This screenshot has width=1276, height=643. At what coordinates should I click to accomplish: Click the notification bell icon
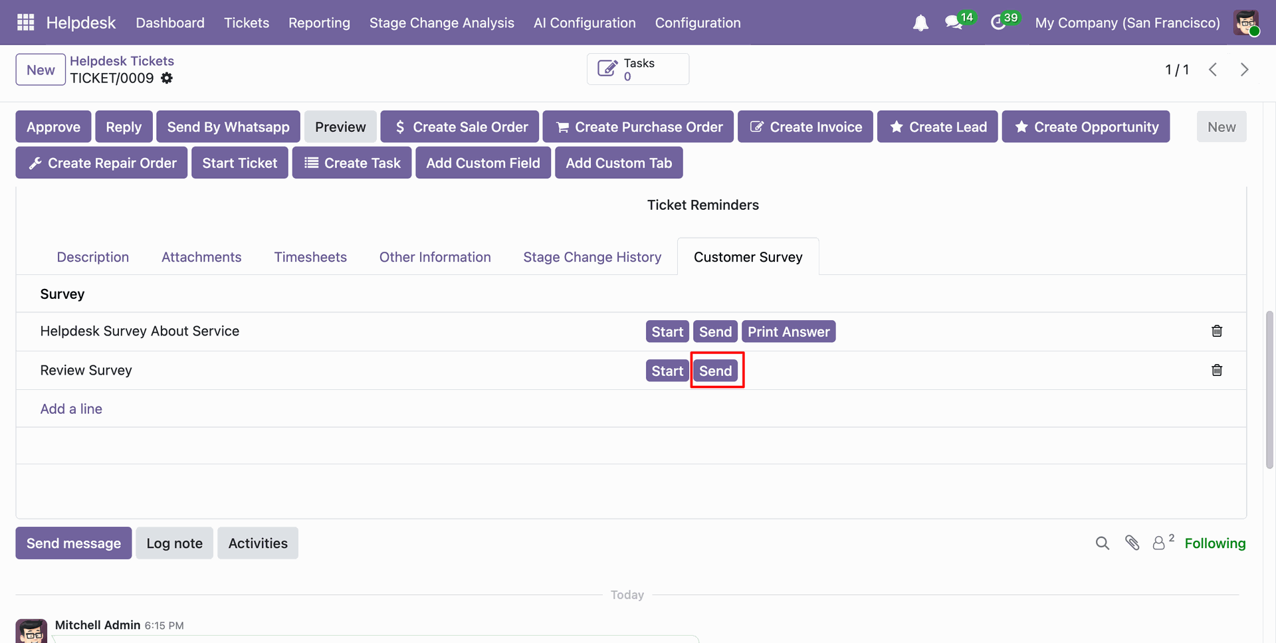(x=920, y=23)
